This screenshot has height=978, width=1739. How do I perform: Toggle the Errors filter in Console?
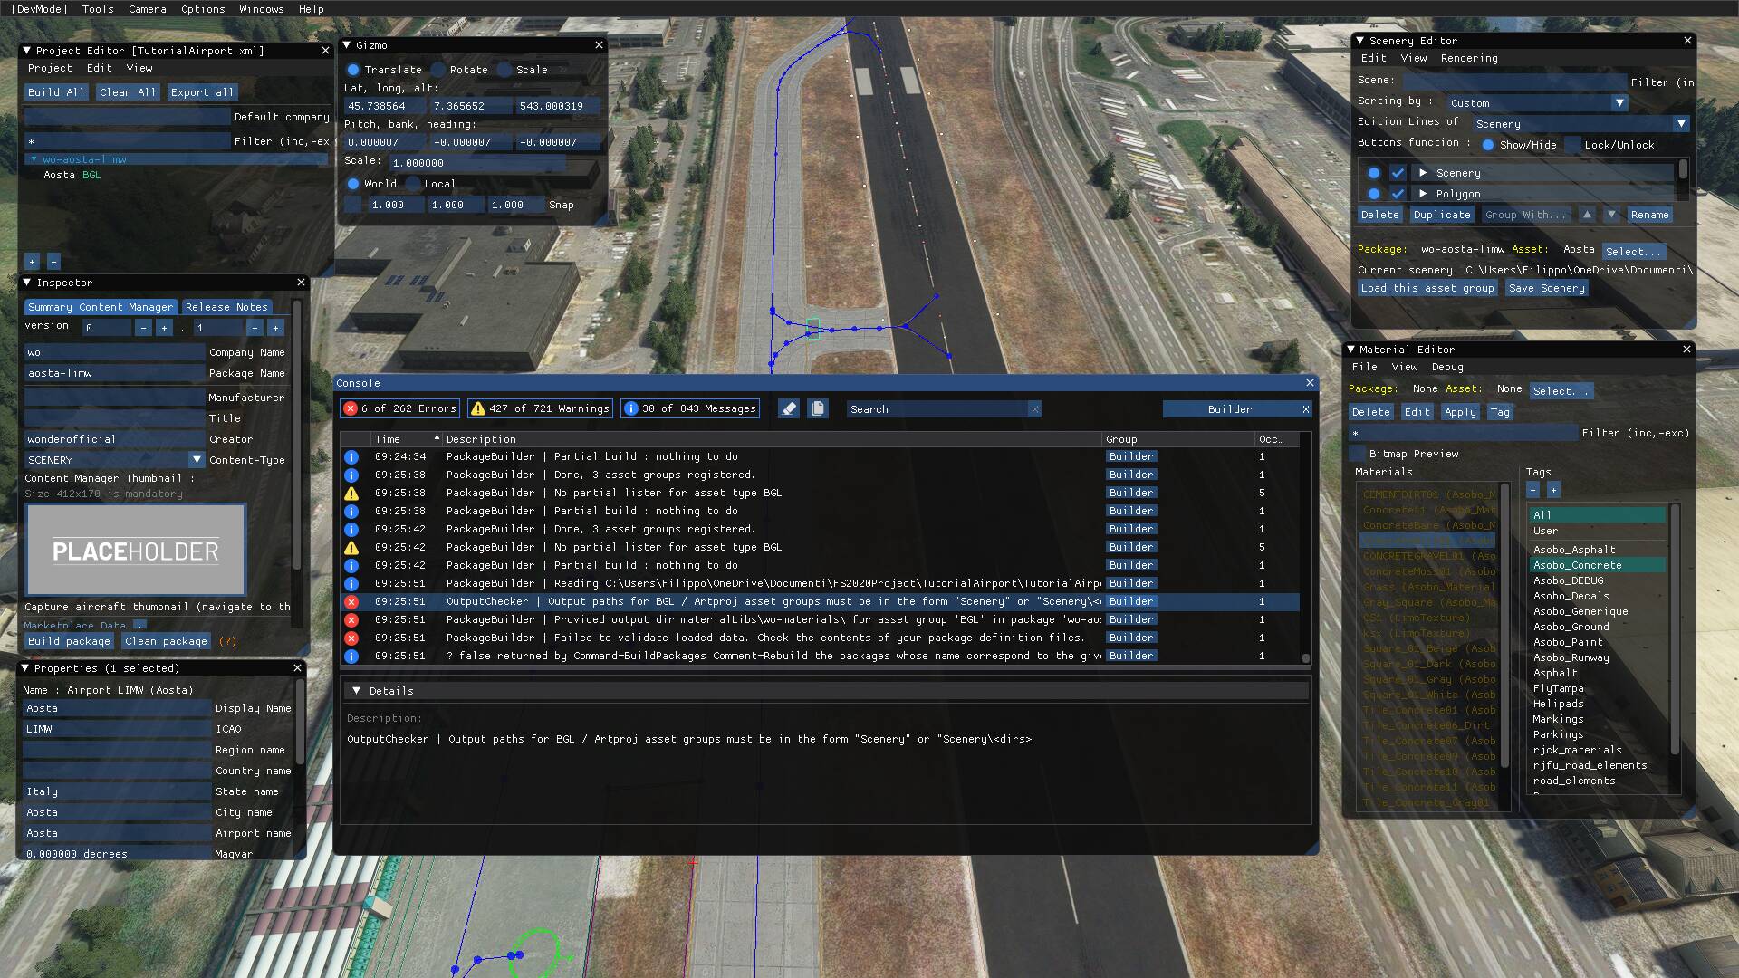tap(399, 409)
